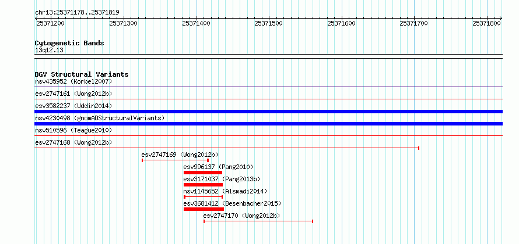Click the thin red esv2747161 variant line

268,99
